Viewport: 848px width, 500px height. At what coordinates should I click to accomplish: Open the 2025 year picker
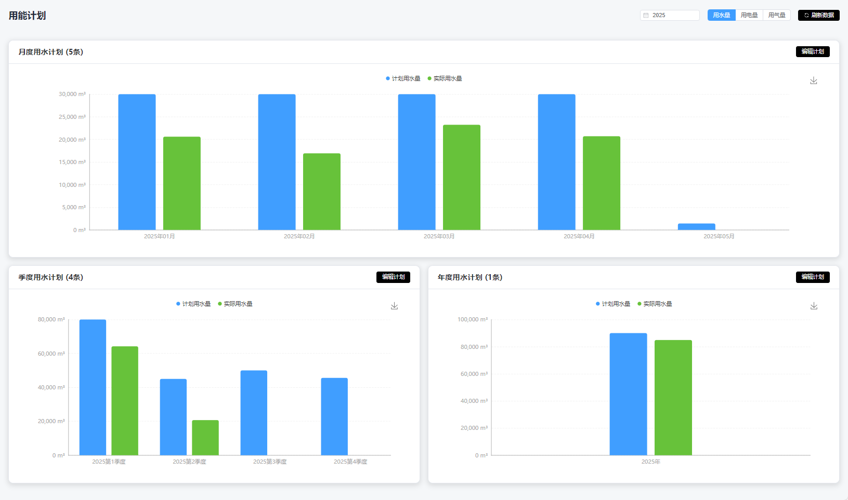670,16
